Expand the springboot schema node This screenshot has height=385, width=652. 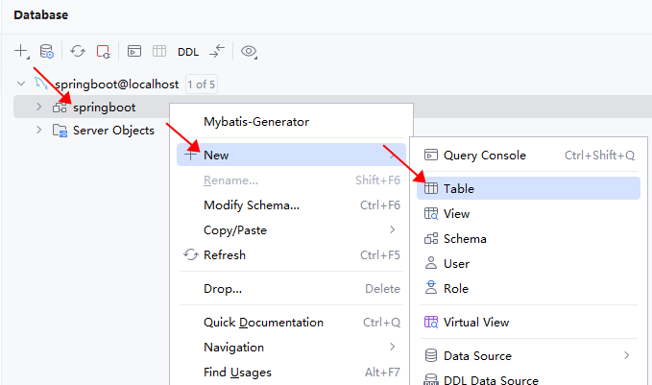tap(38, 107)
